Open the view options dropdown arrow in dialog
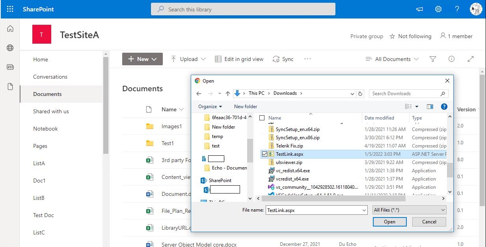 coord(417,107)
